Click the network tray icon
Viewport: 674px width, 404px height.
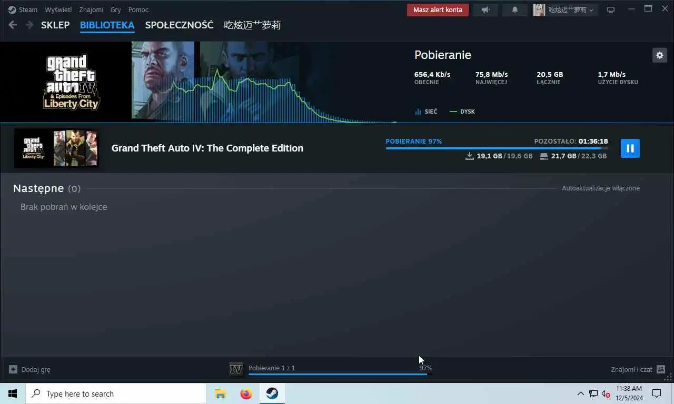593,393
